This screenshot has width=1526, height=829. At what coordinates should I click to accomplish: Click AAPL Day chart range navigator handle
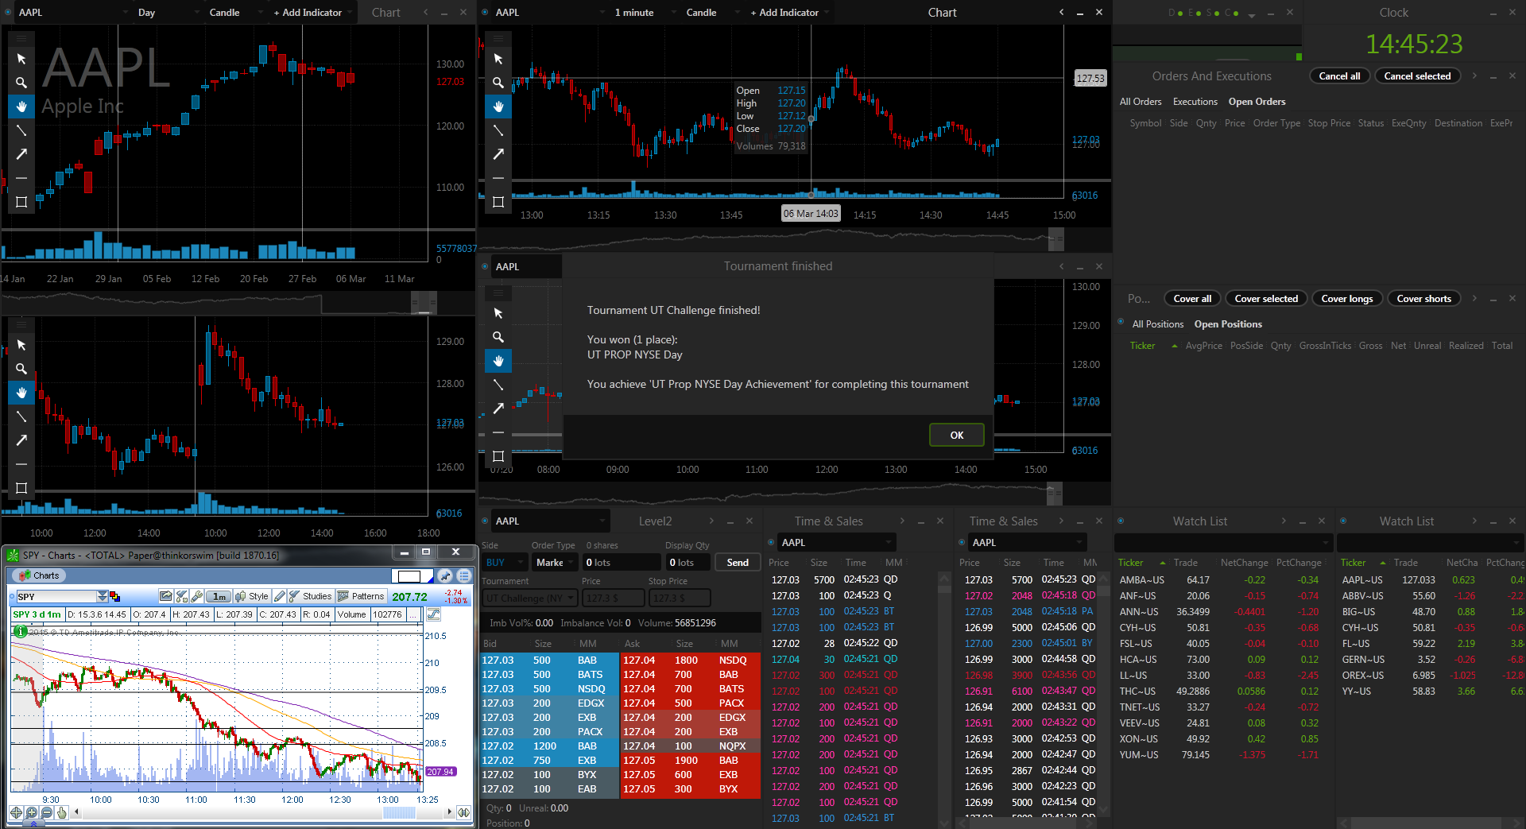(x=424, y=303)
